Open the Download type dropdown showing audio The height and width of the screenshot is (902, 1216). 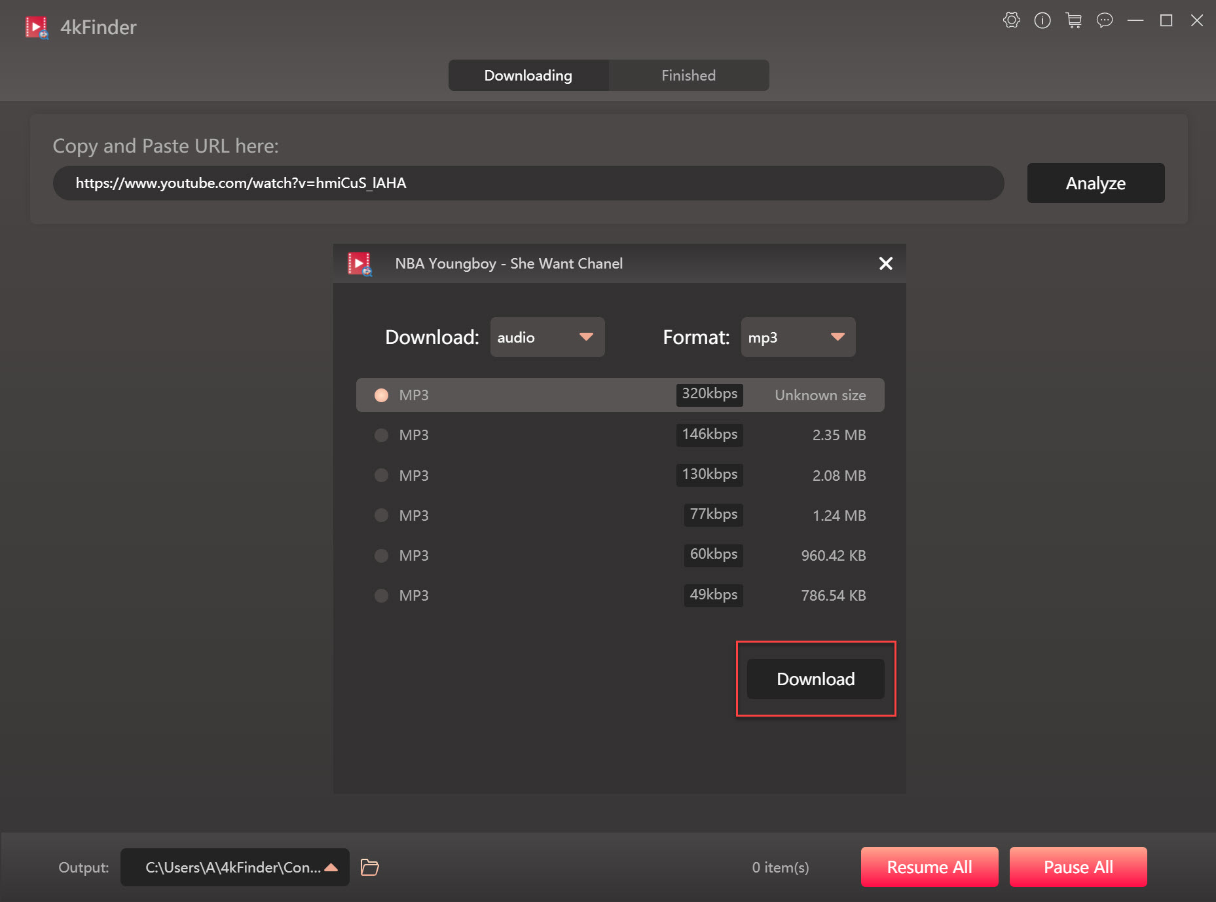[547, 337]
